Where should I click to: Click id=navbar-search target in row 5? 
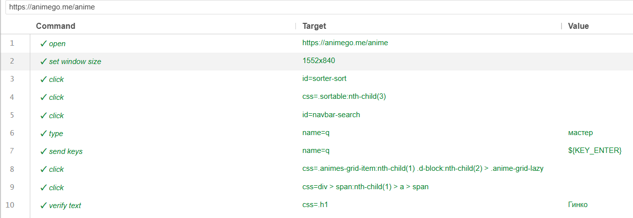click(331, 115)
